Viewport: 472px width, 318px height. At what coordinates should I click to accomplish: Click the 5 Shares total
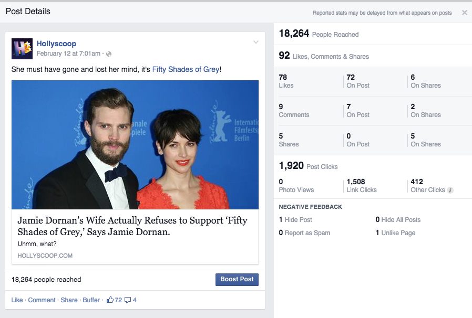(289, 140)
